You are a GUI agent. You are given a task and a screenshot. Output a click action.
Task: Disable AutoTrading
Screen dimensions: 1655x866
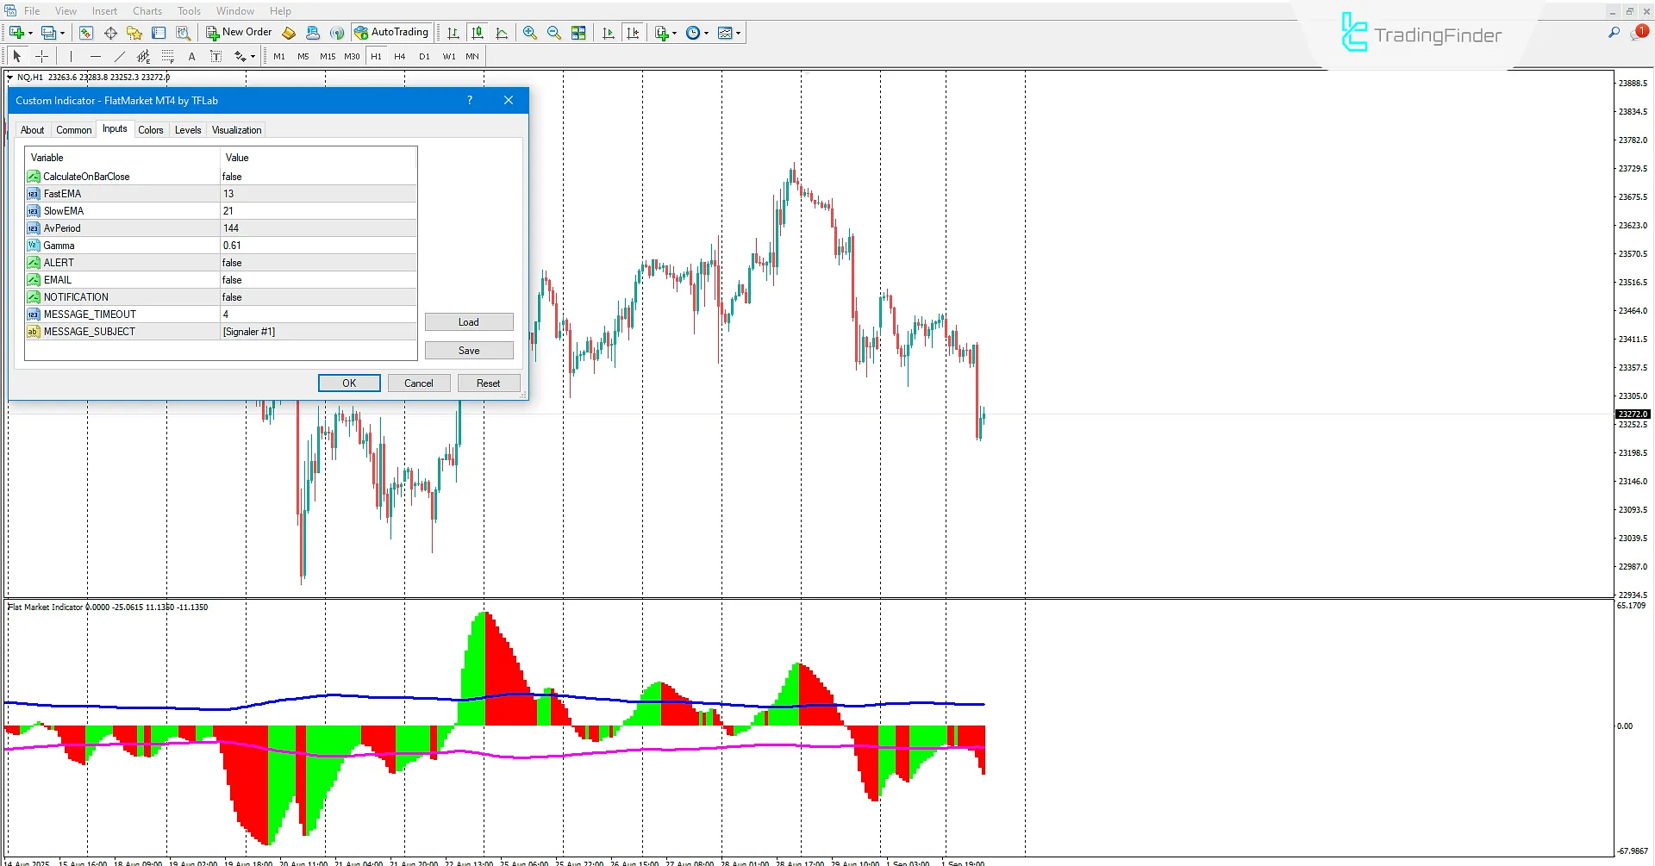coord(392,32)
